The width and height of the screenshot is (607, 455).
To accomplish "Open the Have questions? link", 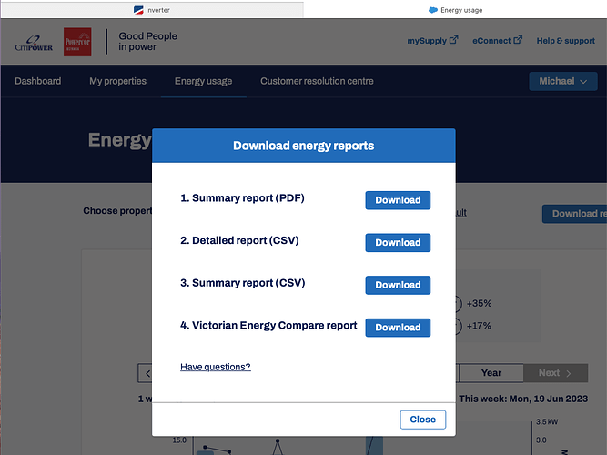I will point(216,367).
